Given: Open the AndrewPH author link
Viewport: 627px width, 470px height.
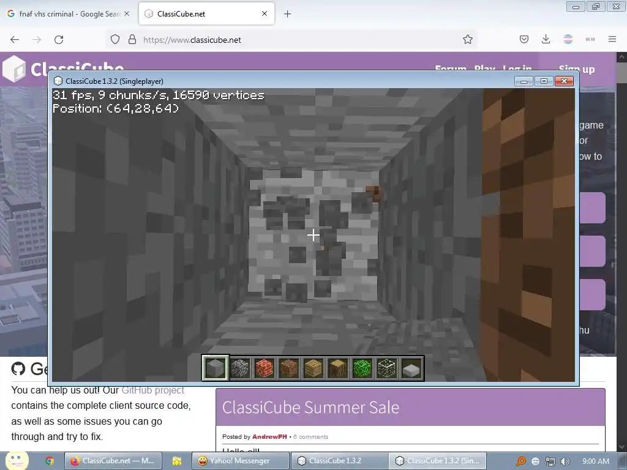Looking at the screenshot, I should 269,437.
